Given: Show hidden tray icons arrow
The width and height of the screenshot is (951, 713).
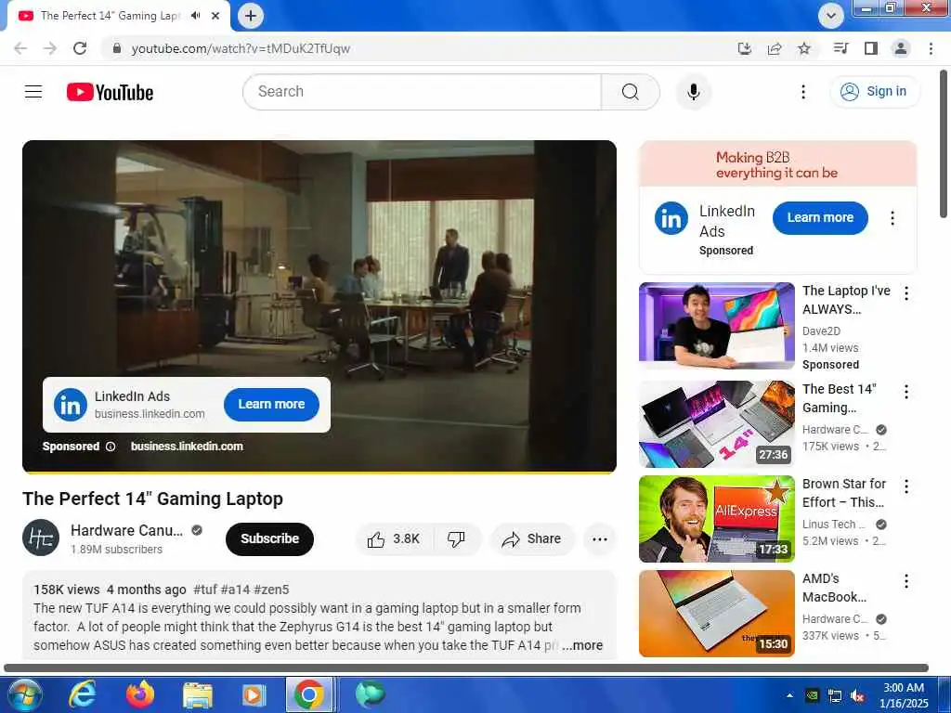Looking at the screenshot, I should [789, 696].
